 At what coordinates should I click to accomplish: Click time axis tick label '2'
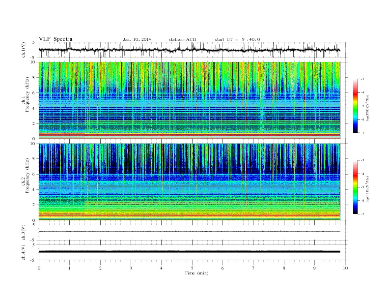(100, 268)
